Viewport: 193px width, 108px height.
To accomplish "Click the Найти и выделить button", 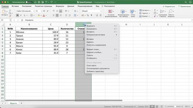I will [171, 13].
